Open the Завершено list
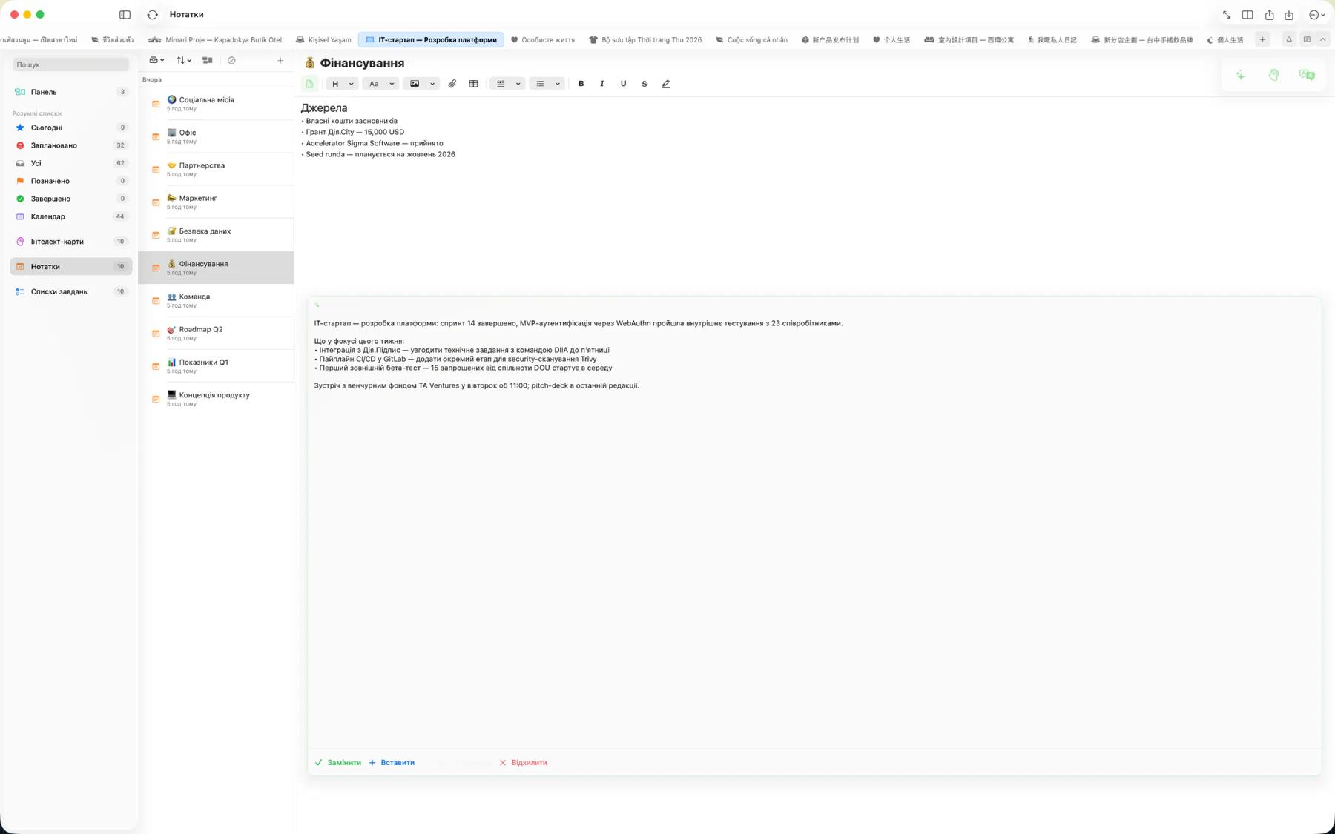The width and height of the screenshot is (1335, 834). point(71,199)
